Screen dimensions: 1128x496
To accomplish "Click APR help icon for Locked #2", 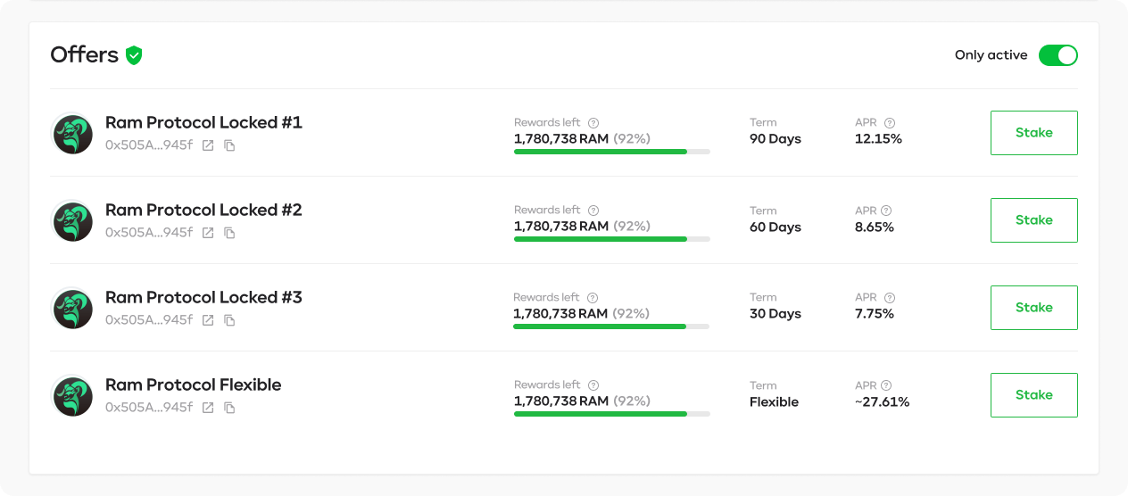I will click(886, 211).
